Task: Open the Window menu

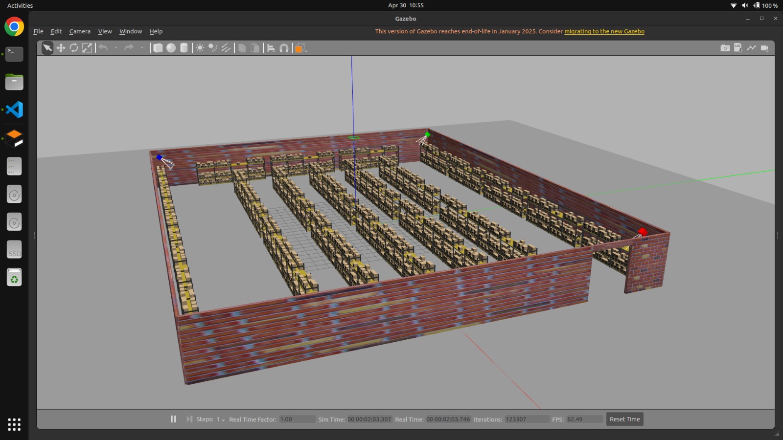Action: (131, 31)
